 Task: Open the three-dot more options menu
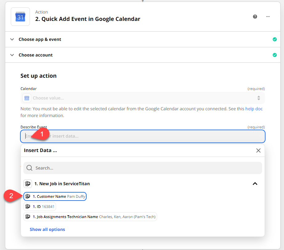pyautogui.click(x=268, y=17)
